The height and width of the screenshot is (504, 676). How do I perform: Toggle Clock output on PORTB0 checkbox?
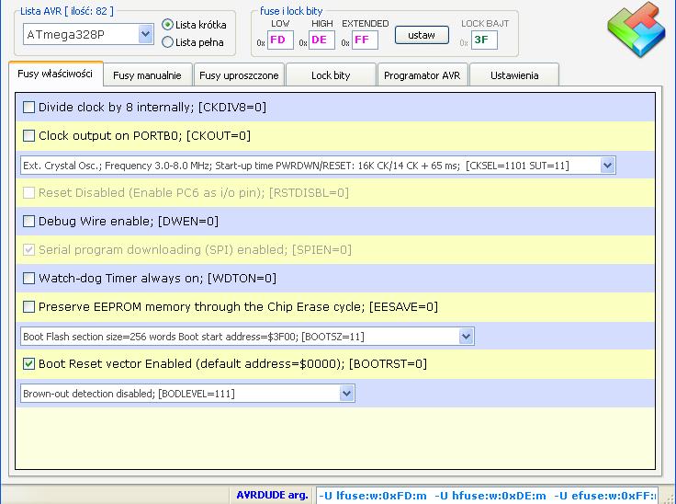[x=28, y=135]
